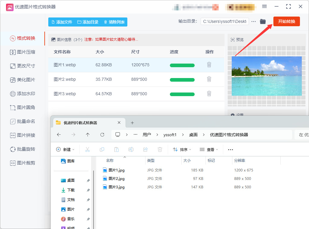
Task: Open 批量旋转 in the sidebar
Action: click(23, 149)
